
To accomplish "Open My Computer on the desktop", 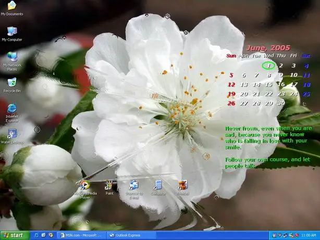I will (11, 31).
